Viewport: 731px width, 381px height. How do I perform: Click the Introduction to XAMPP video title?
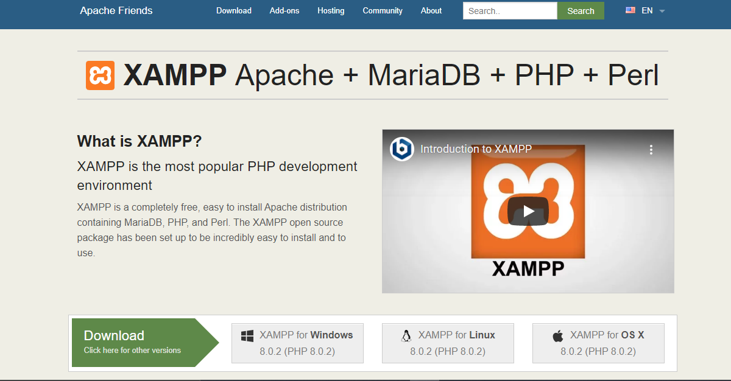(x=476, y=149)
